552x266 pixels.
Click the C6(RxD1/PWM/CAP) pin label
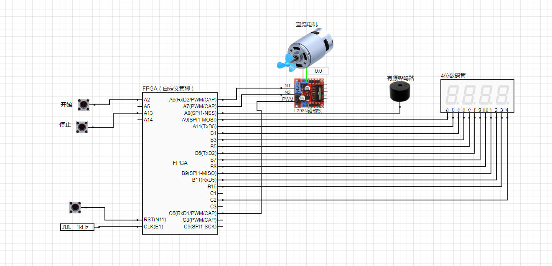click(x=193, y=213)
